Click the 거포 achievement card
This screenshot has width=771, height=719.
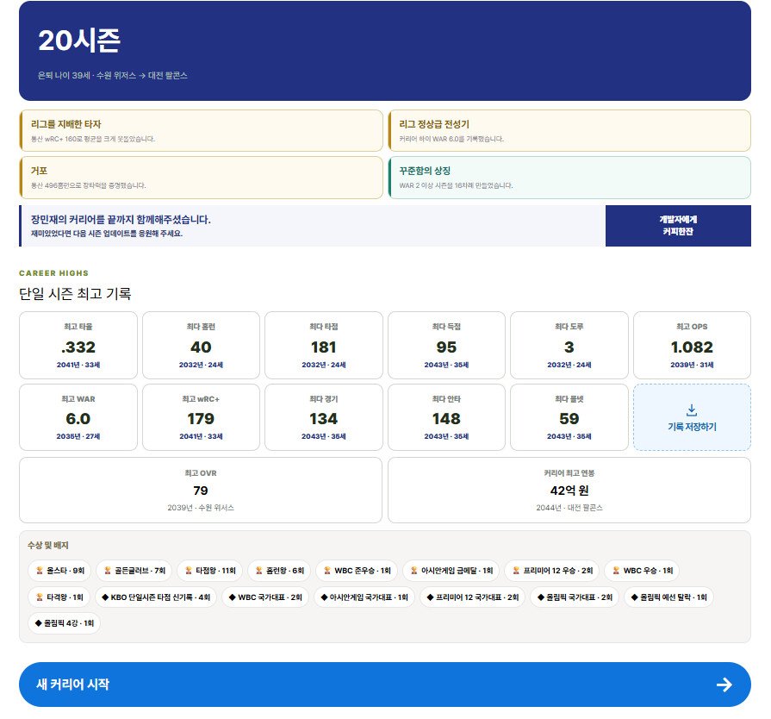pos(201,178)
